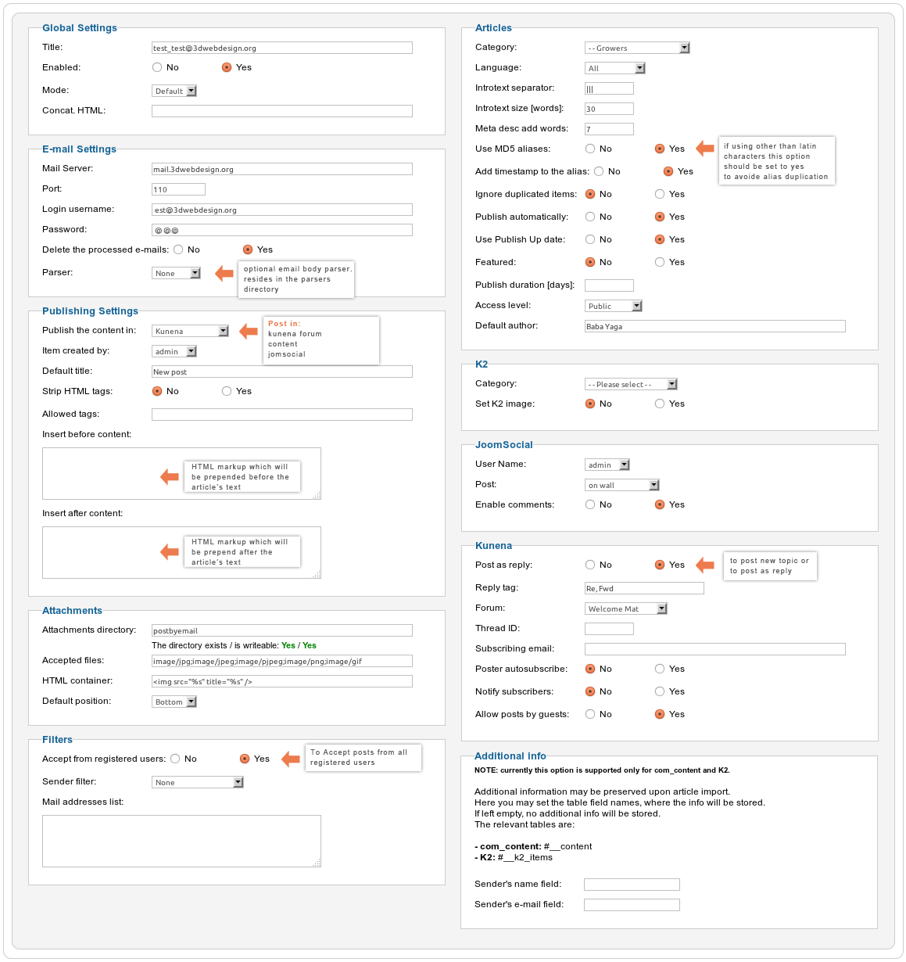
Task: Open the JoomSocial Post dropdown
Action: pos(622,485)
